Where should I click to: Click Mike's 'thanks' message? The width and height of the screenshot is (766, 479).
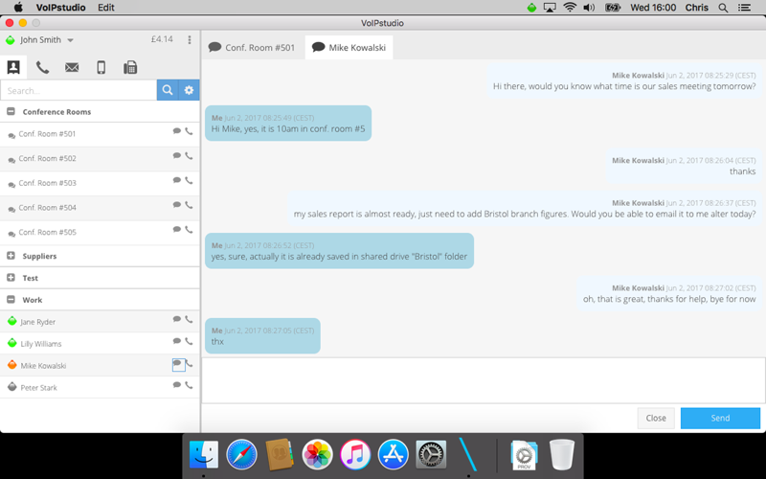click(684, 166)
